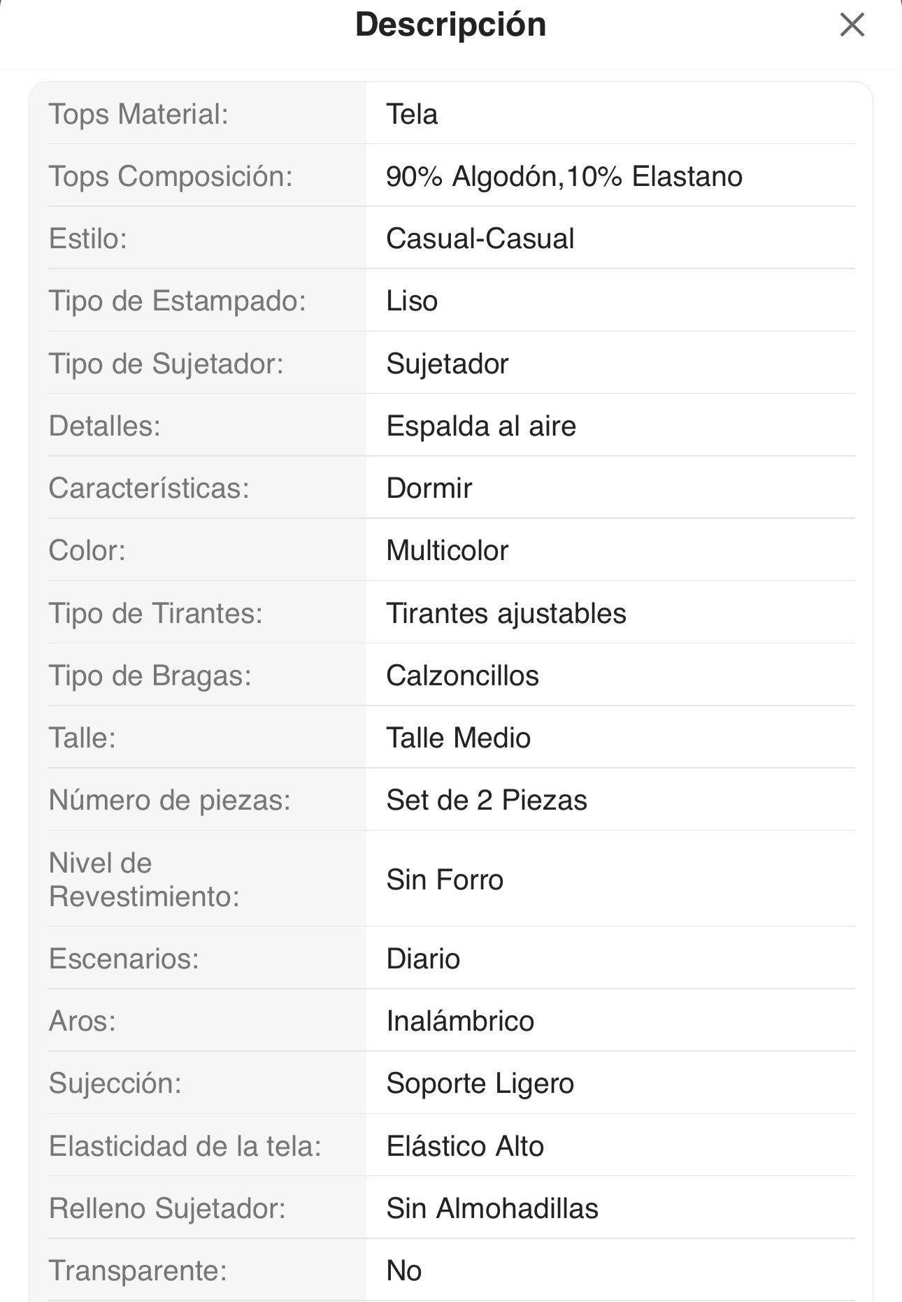
Task: Select the Tirantes ajustables value
Action: coord(506,613)
